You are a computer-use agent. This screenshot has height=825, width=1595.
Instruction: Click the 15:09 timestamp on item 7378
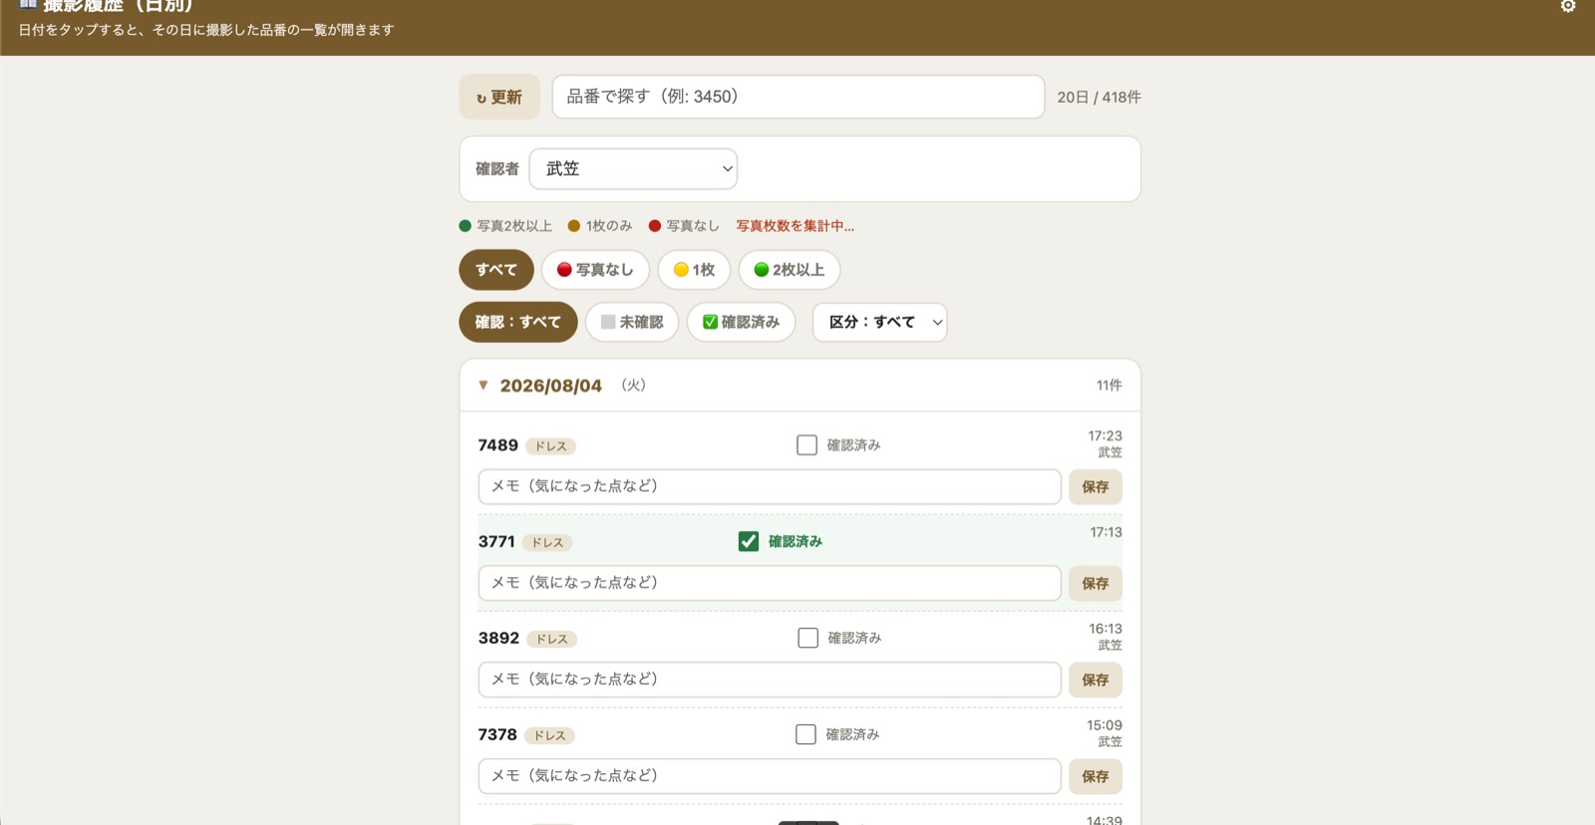pos(1105,725)
